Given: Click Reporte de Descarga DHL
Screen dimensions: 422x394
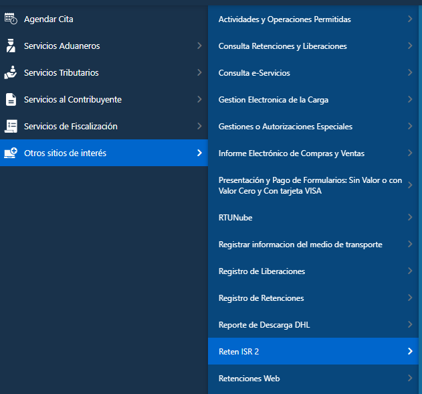Looking at the screenshot, I should tap(264, 325).
